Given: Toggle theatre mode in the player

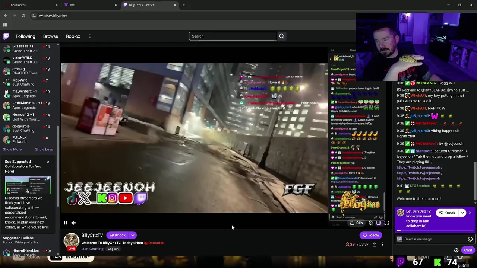Looking at the screenshot, I should (x=379, y=223).
